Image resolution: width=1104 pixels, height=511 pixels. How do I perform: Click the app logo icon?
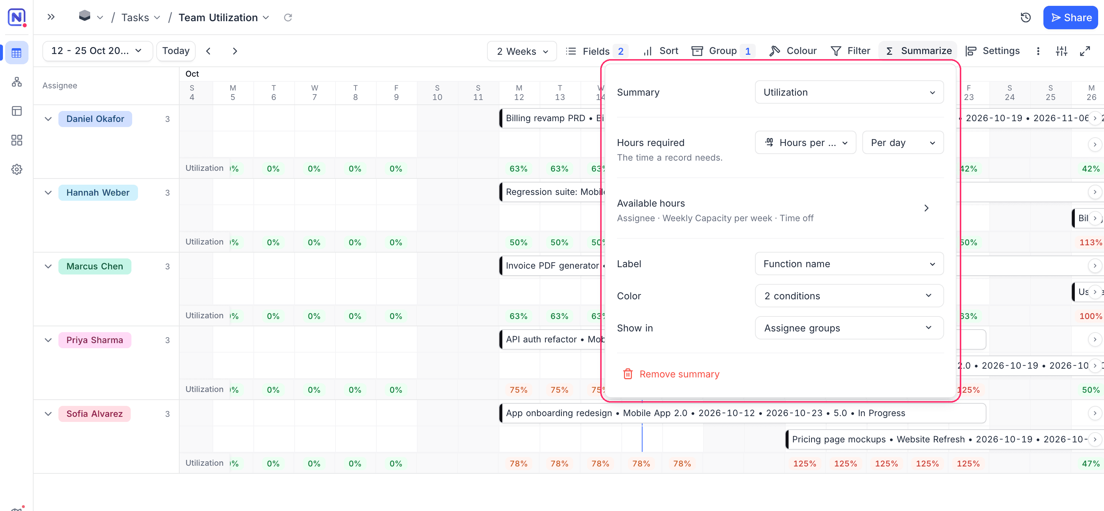(x=17, y=17)
